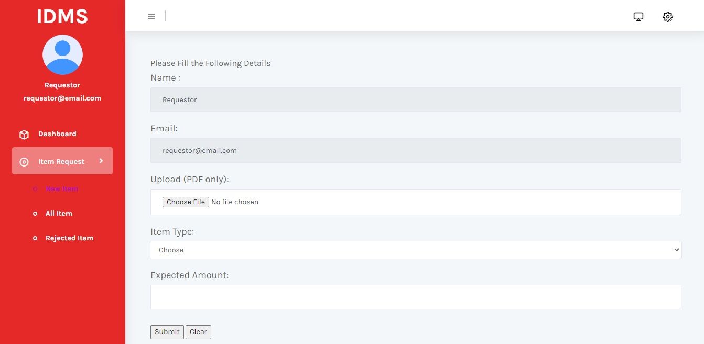
Task: Open the Rejected Item page
Action: click(69, 238)
